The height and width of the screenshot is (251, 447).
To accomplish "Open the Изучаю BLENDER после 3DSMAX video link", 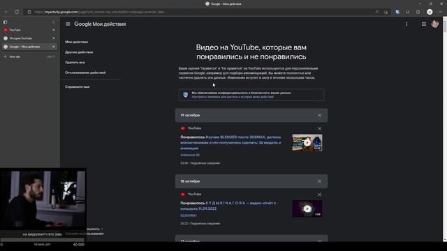I will (x=230, y=142).
